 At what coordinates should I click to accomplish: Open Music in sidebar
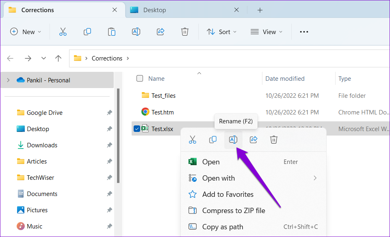coord(34,226)
